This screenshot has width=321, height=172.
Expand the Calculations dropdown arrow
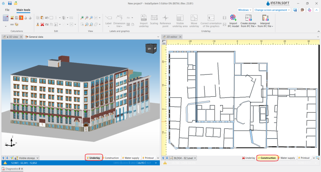tap(5, 26)
